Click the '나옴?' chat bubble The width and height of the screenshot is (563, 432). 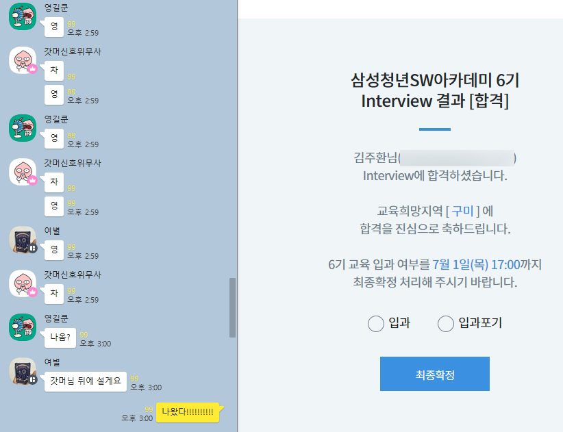[x=60, y=338]
